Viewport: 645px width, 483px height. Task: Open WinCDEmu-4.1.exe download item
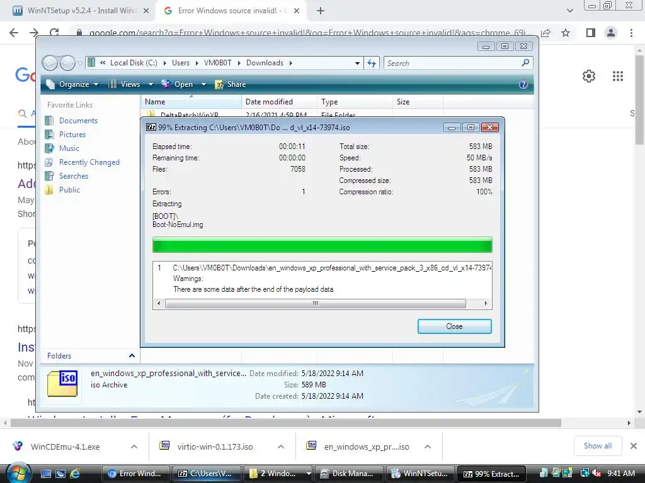65,447
